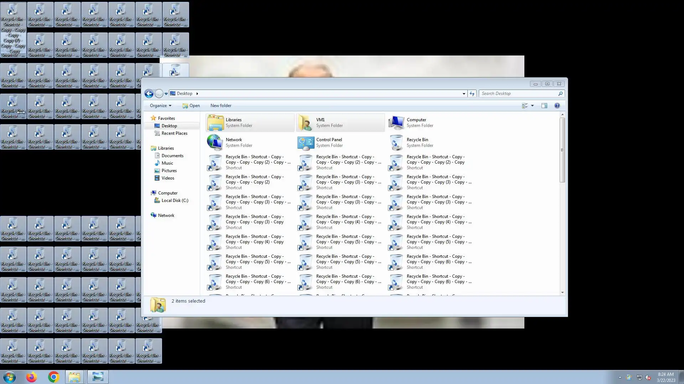Viewport: 684px width, 384px height.
Task: Expand the change view options arrow
Action: coord(532,106)
